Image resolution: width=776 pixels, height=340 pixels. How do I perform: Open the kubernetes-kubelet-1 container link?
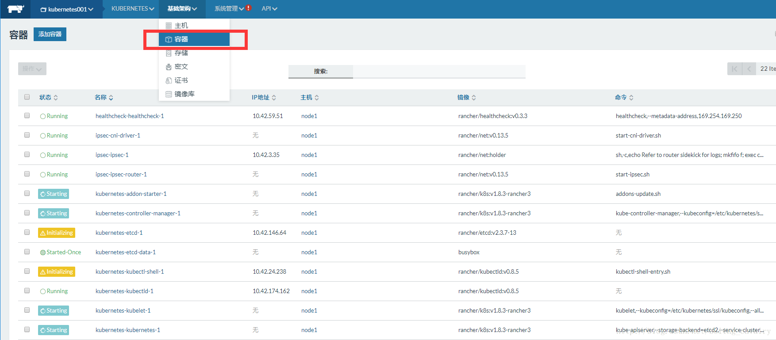tap(123, 310)
